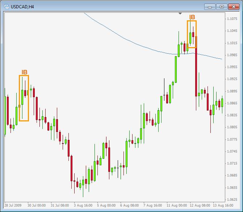Click the 1.0655 price label
The height and width of the screenshot is (212, 243).
click(232, 188)
